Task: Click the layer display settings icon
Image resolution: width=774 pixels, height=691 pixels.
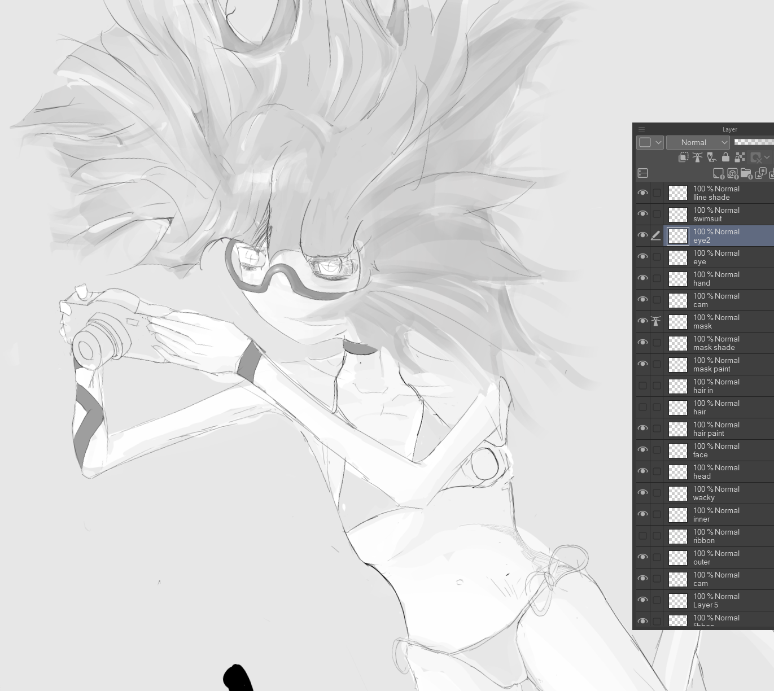Action: point(642,173)
